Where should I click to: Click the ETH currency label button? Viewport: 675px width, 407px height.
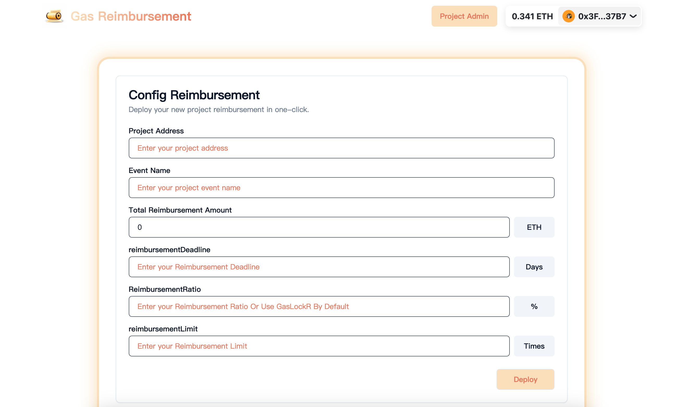pos(534,227)
